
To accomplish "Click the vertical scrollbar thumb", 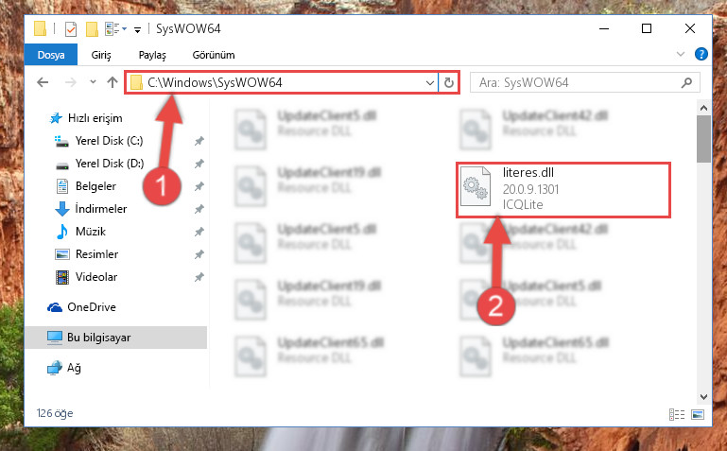I will click(x=703, y=139).
